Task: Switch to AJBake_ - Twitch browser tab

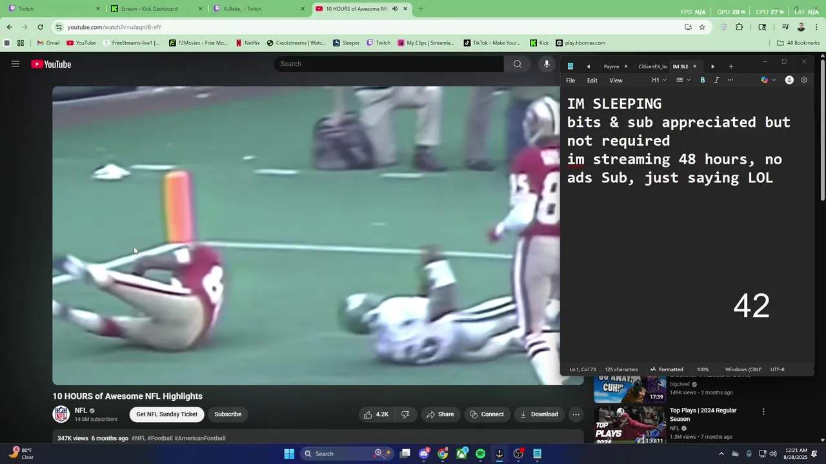Action: [x=258, y=9]
